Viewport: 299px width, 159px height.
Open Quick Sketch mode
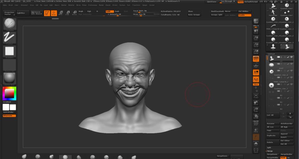coord(37,13)
